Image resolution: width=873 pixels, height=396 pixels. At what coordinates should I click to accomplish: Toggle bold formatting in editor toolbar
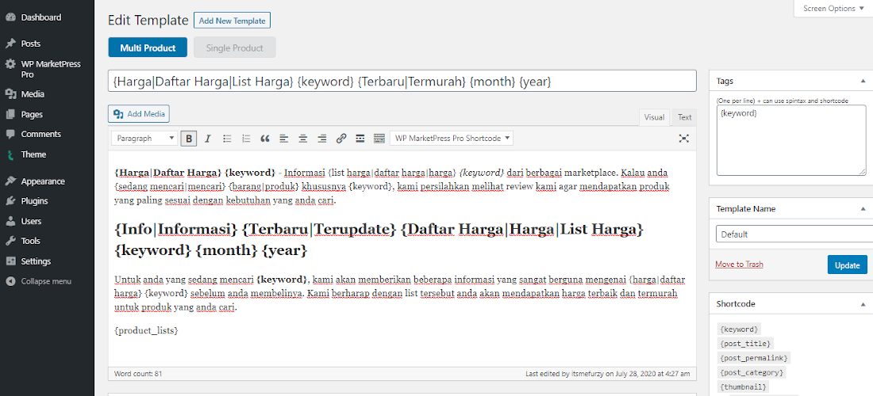point(189,139)
